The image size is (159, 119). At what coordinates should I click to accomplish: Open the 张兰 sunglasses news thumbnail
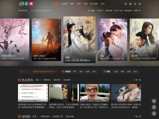pos(95,93)
